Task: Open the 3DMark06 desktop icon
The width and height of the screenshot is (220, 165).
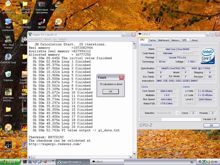Action: tap(58, 22)
